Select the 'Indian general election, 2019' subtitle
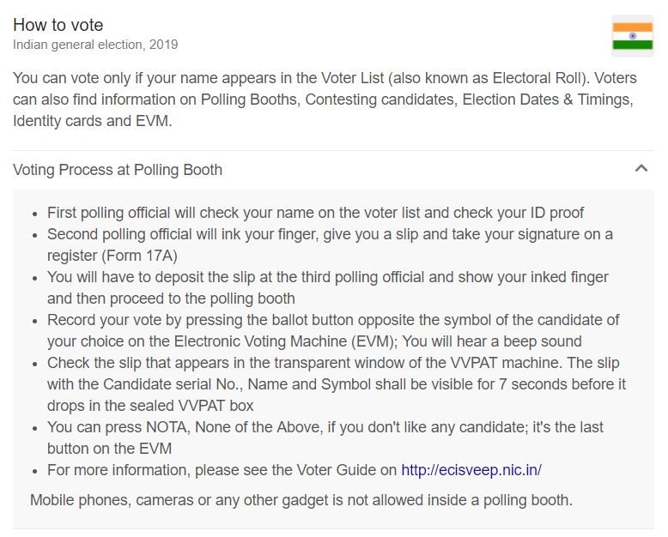The height and width of the screenshot is (537, 668). [95, 45]
